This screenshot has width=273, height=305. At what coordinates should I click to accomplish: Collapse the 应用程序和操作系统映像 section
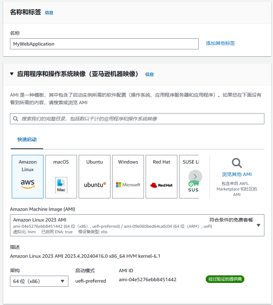[12, 74]
